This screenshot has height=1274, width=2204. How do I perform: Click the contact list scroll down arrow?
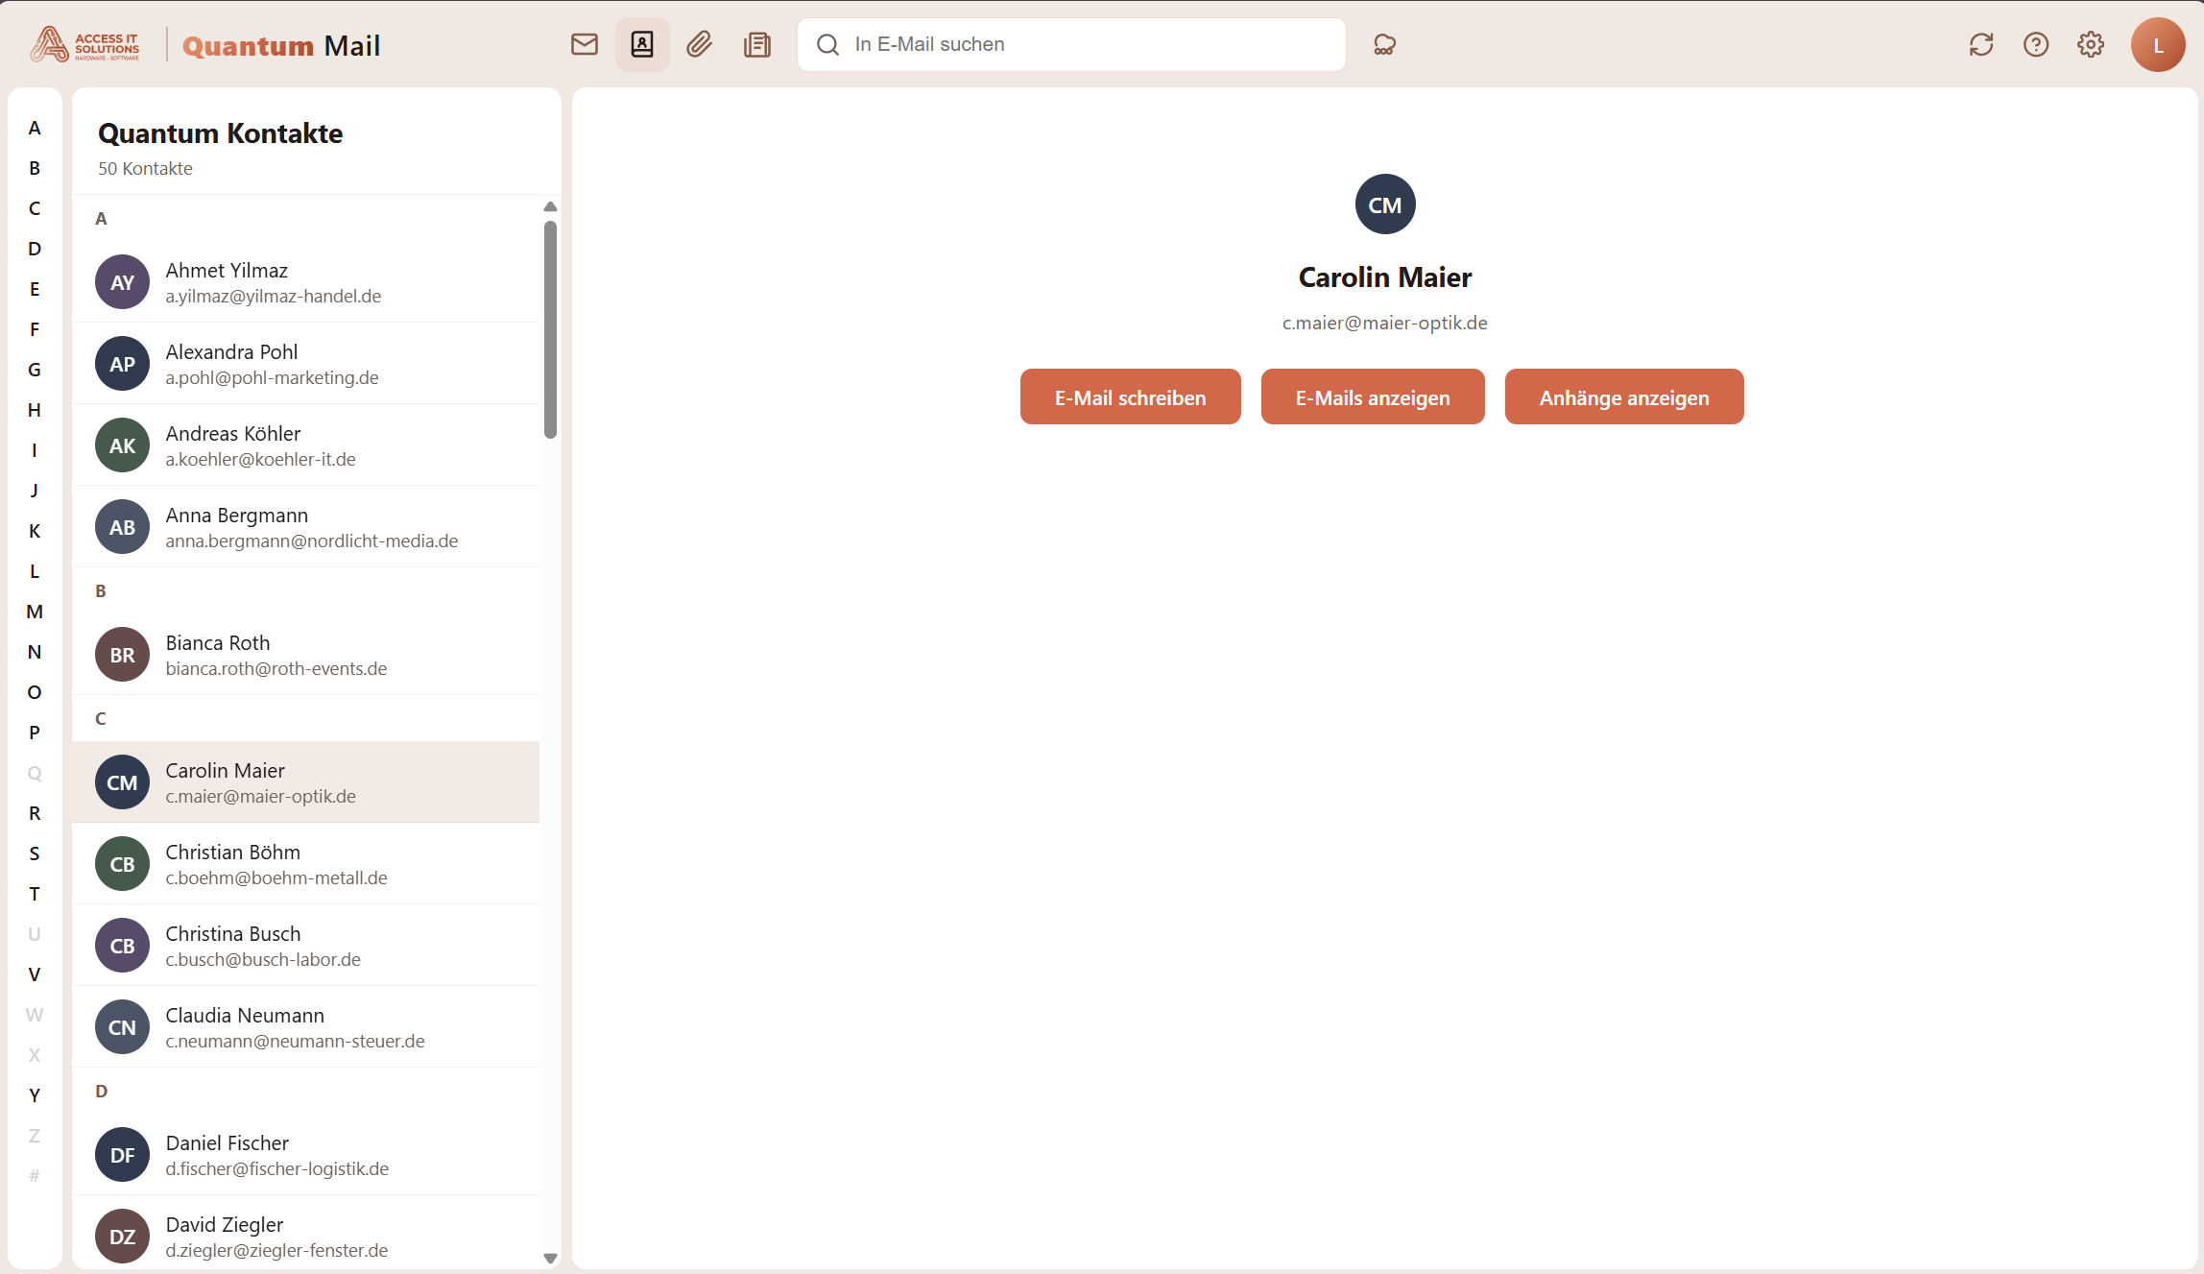550,1258
